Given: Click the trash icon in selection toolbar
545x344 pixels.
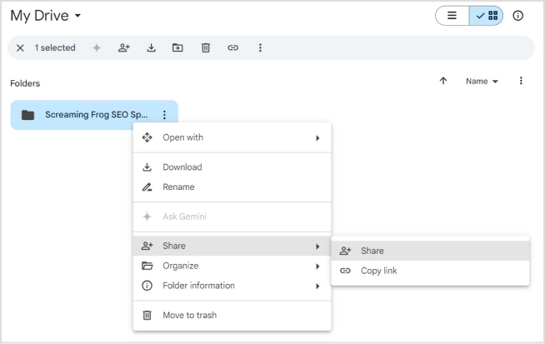Looking at the screenshot, I should [206, 48].
